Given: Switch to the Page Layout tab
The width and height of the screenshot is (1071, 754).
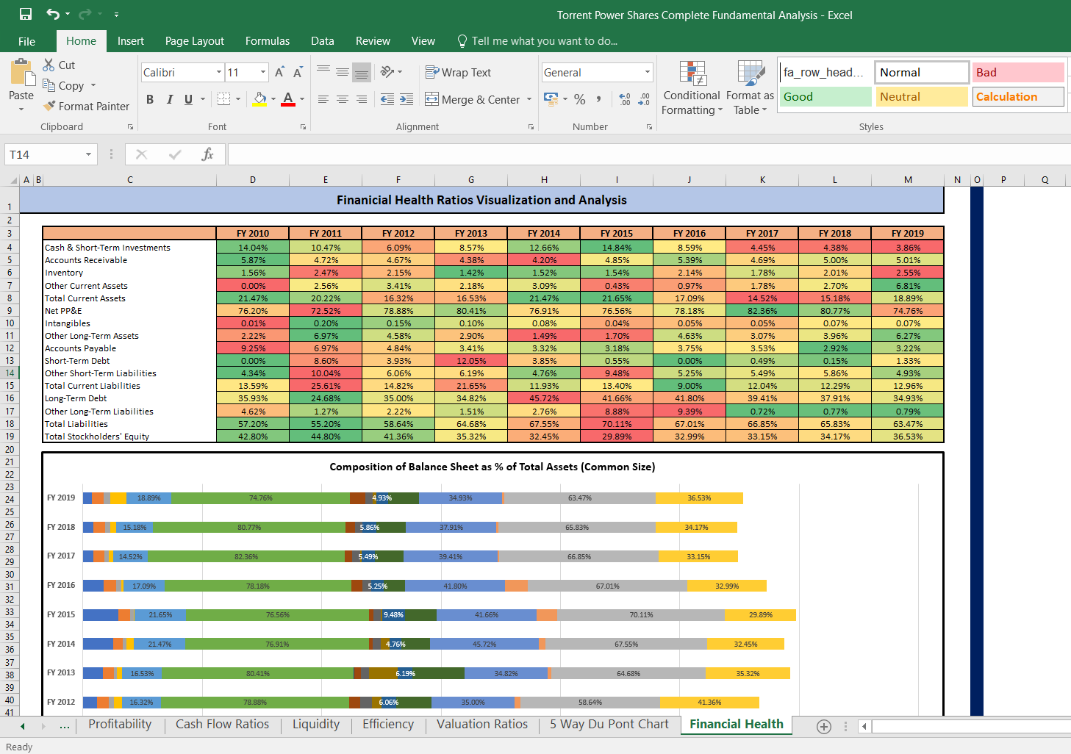Looking at the screenshot, I should tap(195, 41).
